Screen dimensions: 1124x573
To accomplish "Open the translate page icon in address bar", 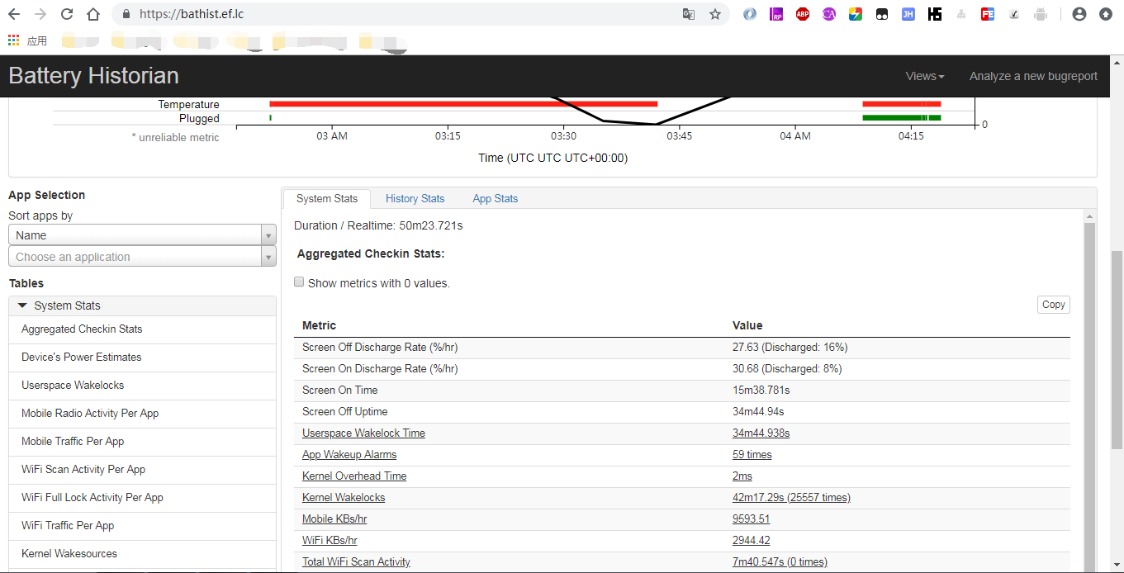I will coord(689,14).
